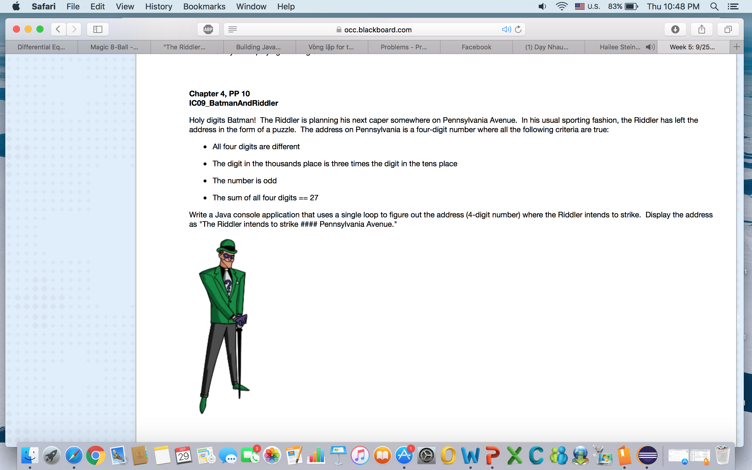Click the text "All four digits are different"
The height and width of the screenshot is (470, 752).
256,146
